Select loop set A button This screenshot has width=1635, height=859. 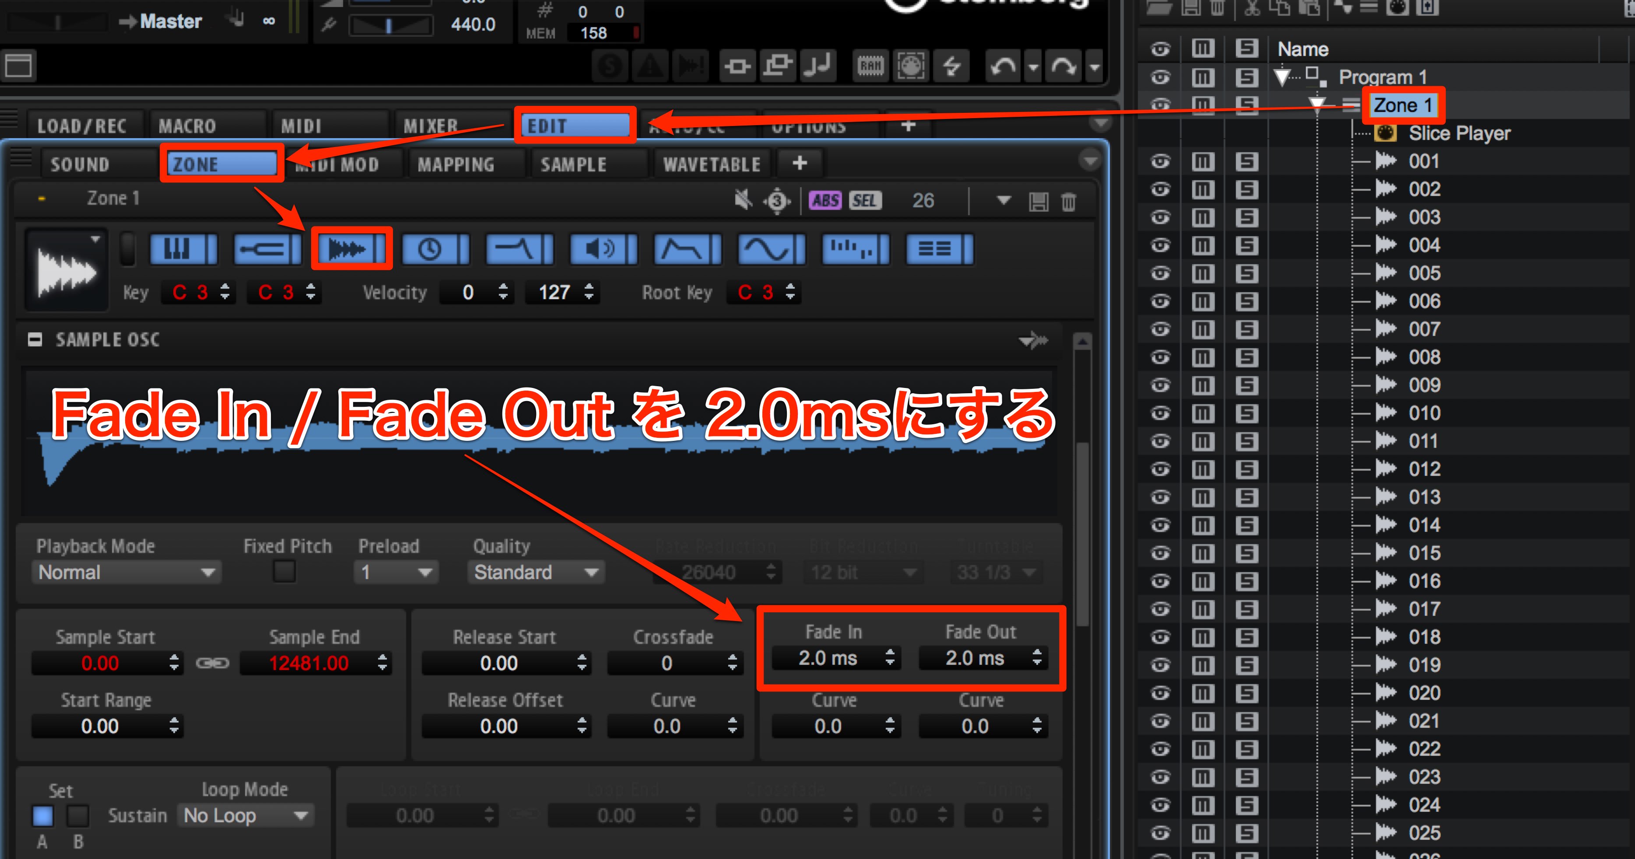coord(42,816)
